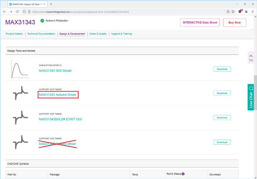The width and height of the screenshot is (257, 179).
Task: Switch to Order & Quality tab
Action: tap(98, 34)
